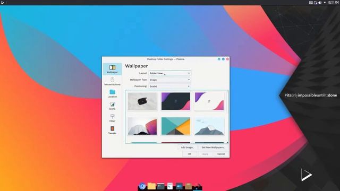340x191 pixels.
Task: Open the white document app in the dock
Action: click(x=170, y=186)
